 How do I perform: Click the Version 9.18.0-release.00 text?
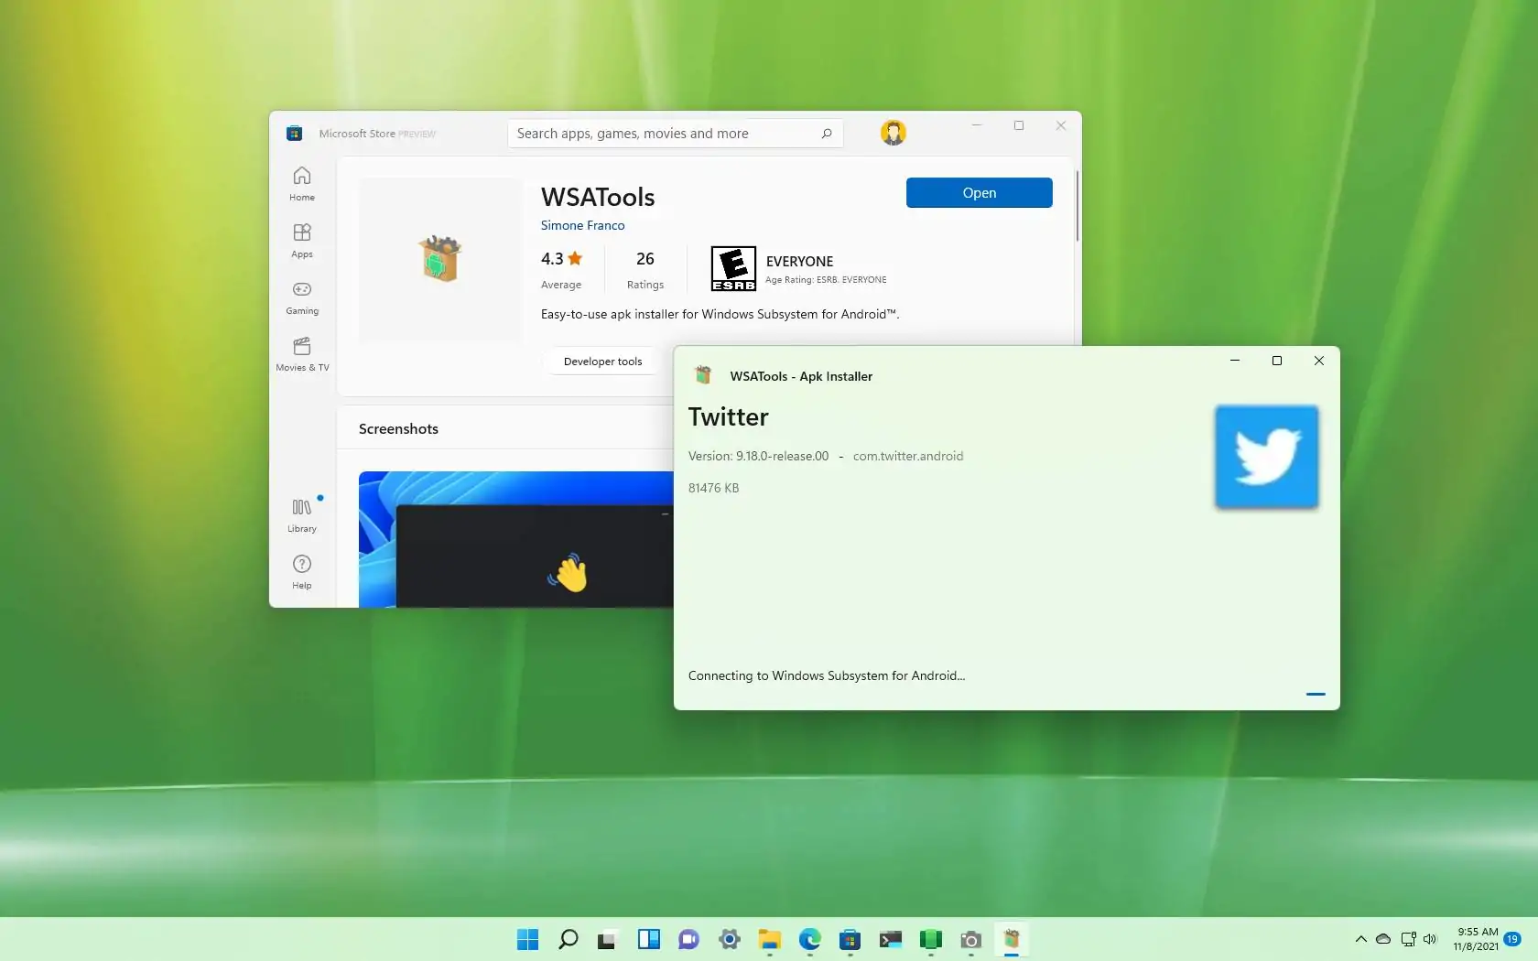758,456
